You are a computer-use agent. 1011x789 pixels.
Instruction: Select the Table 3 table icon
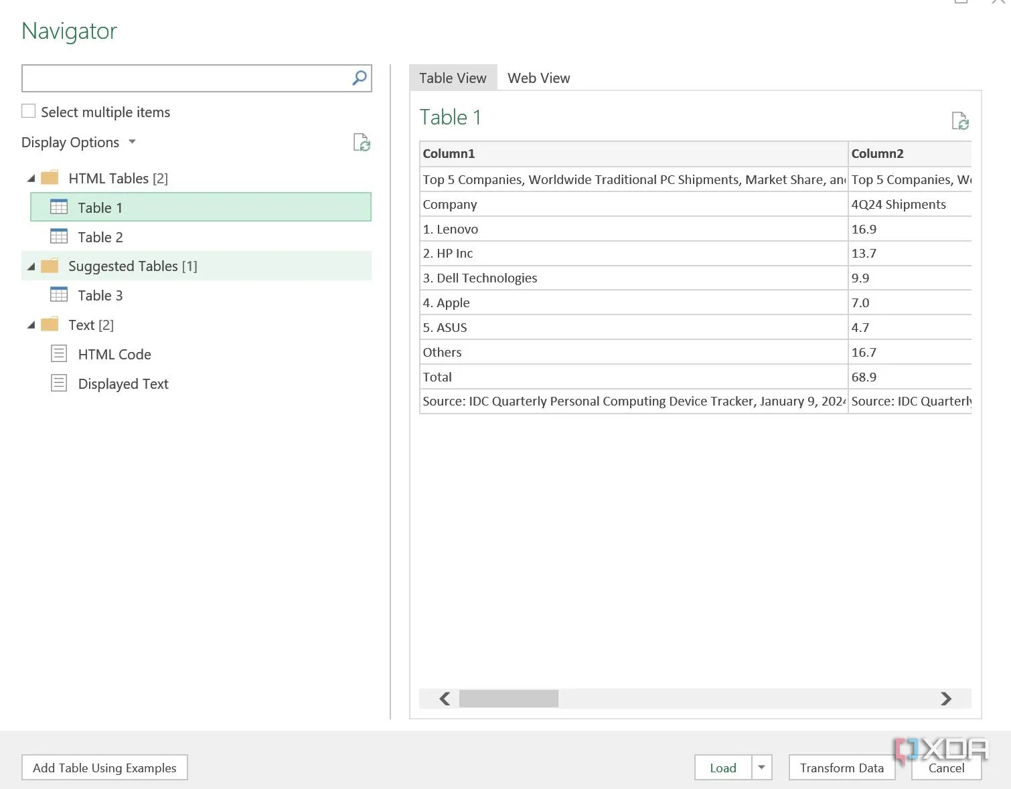59,295
